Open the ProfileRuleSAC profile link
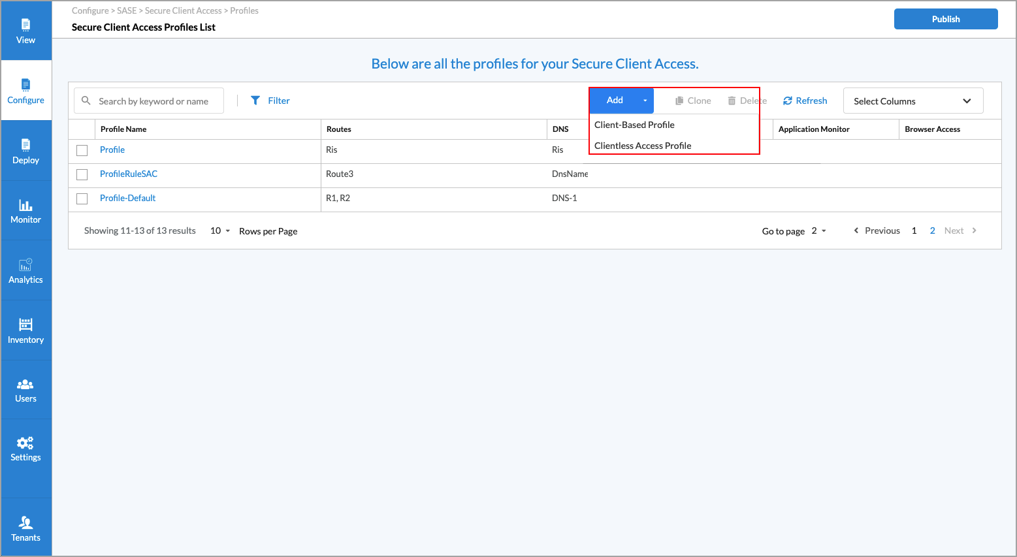This screenshot has width=1017, height=557. click(128, 174)
